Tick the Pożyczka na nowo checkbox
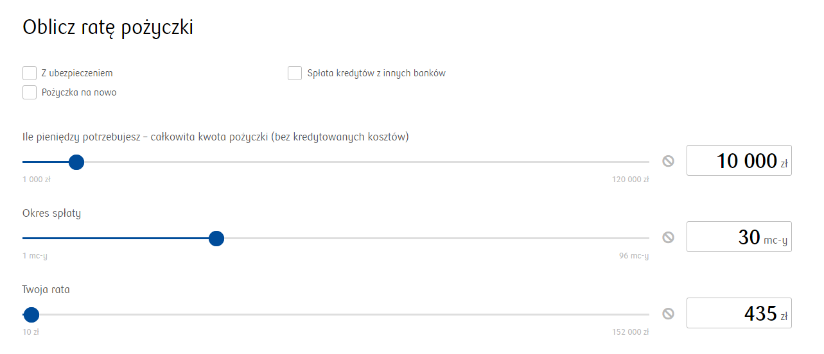This screenshot has width=824, height=354. tap(30, 92)
